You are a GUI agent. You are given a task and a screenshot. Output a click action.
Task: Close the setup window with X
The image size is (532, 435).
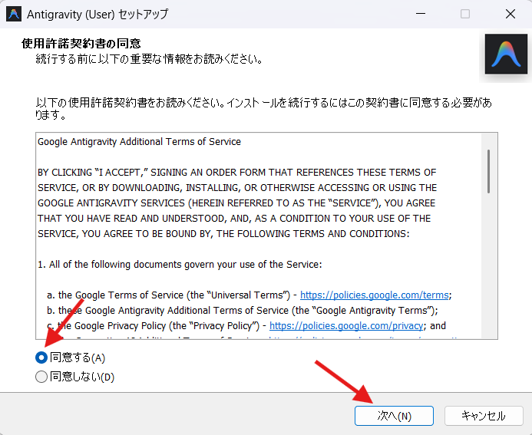[510, 14]
